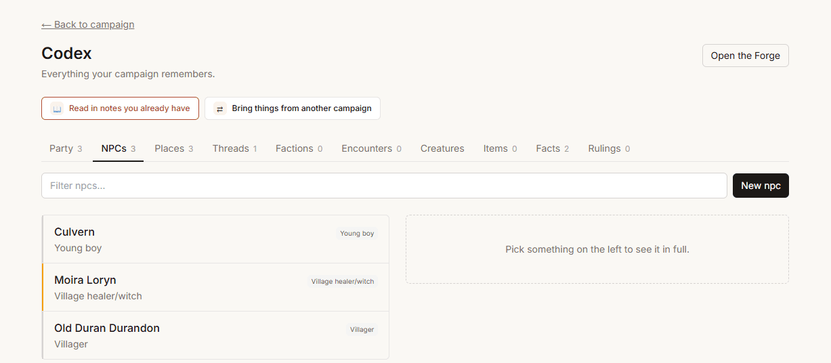Select the Culvern NPC entry

click(x=215, y=239)
